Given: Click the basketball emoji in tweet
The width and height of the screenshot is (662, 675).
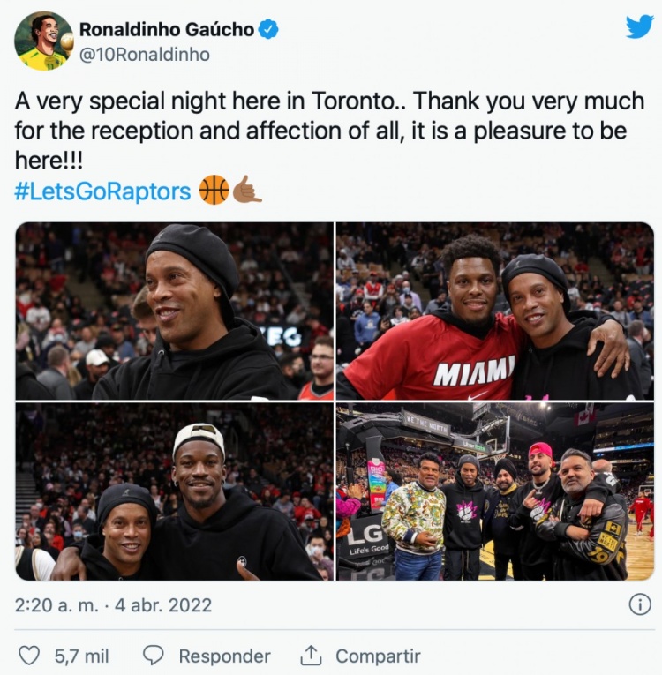Looking at the screenshot, I should 214,190.
